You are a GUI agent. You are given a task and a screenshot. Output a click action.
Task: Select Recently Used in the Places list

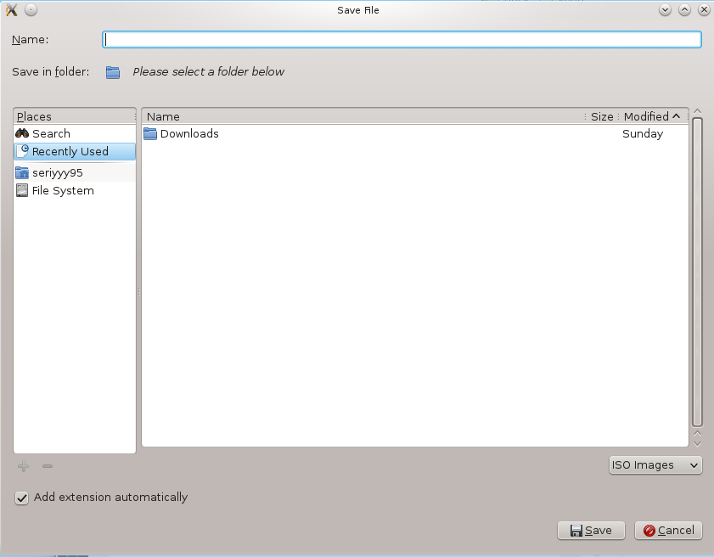click(75, 152)
